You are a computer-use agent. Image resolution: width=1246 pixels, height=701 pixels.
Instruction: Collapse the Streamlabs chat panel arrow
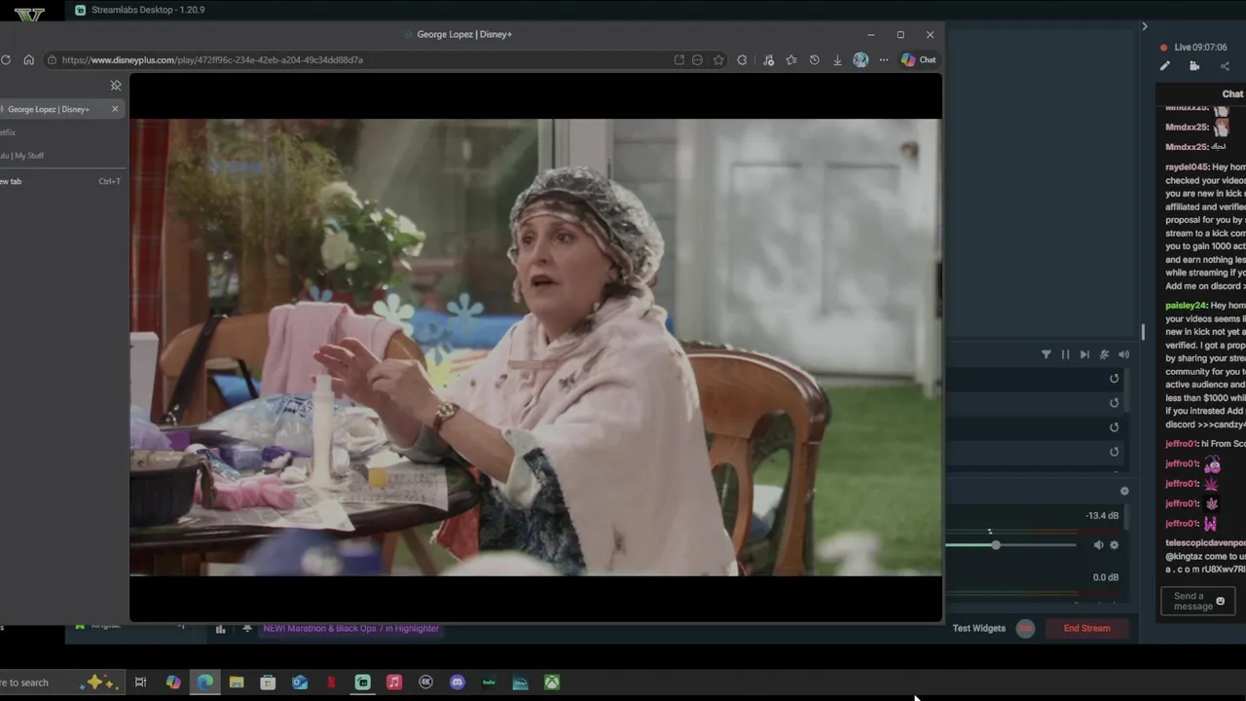pyautogui.click(x=1145, y=26)
